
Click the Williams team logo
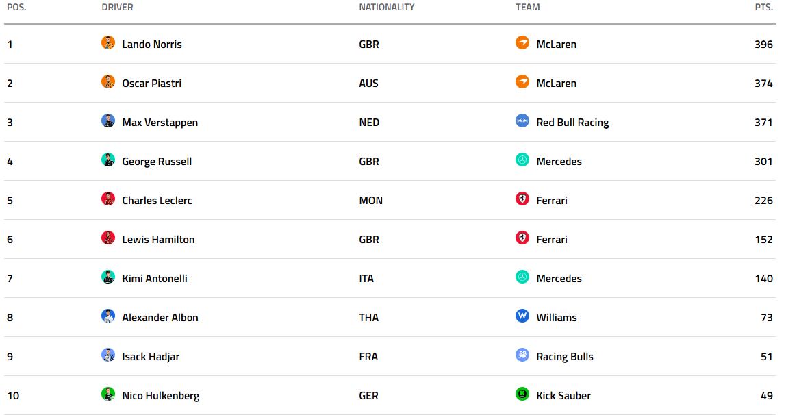tap(522, 316)
